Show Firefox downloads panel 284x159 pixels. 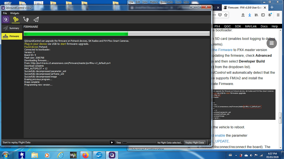[x=250, y=15]
